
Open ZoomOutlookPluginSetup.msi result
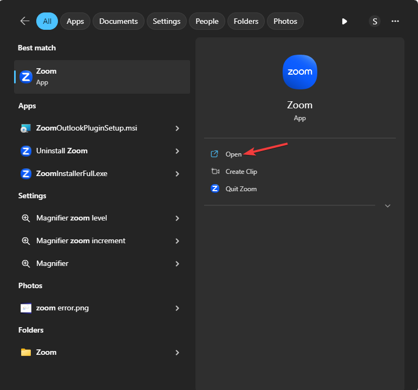click(102, 128)
